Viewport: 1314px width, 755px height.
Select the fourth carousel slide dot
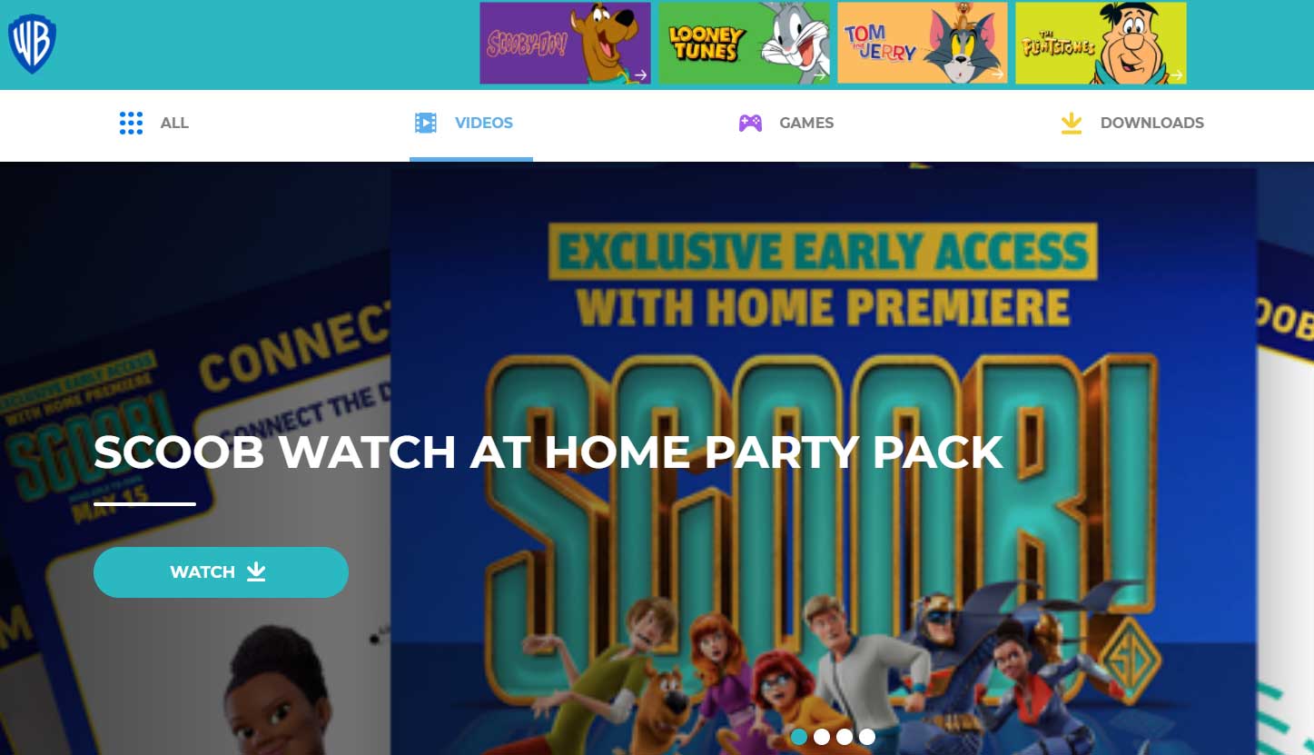[x=867, y=737]
